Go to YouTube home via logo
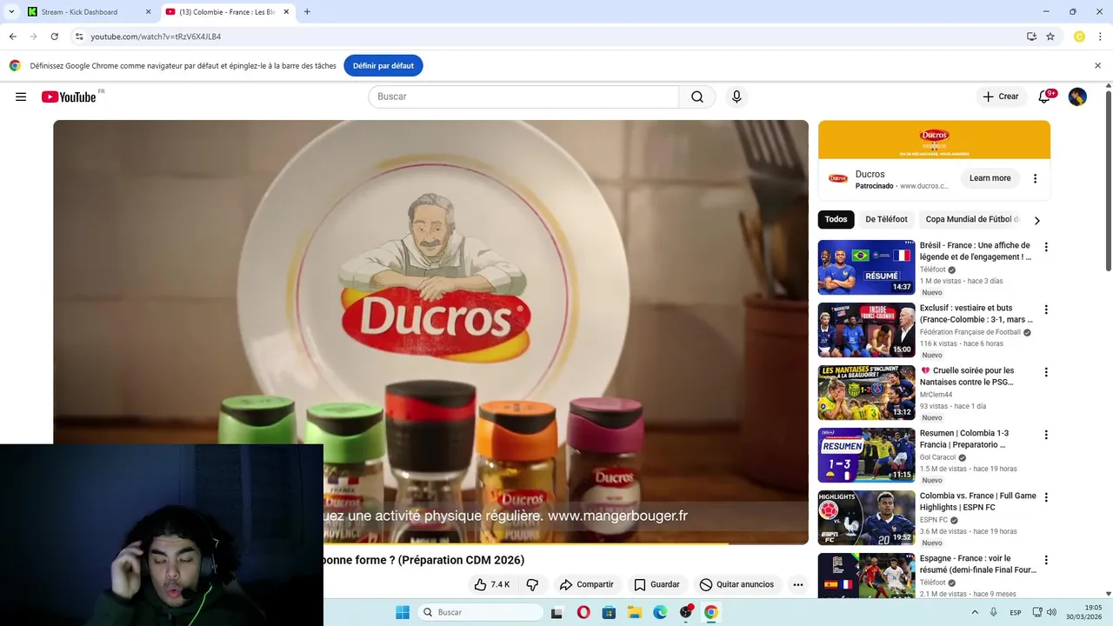 69,97
